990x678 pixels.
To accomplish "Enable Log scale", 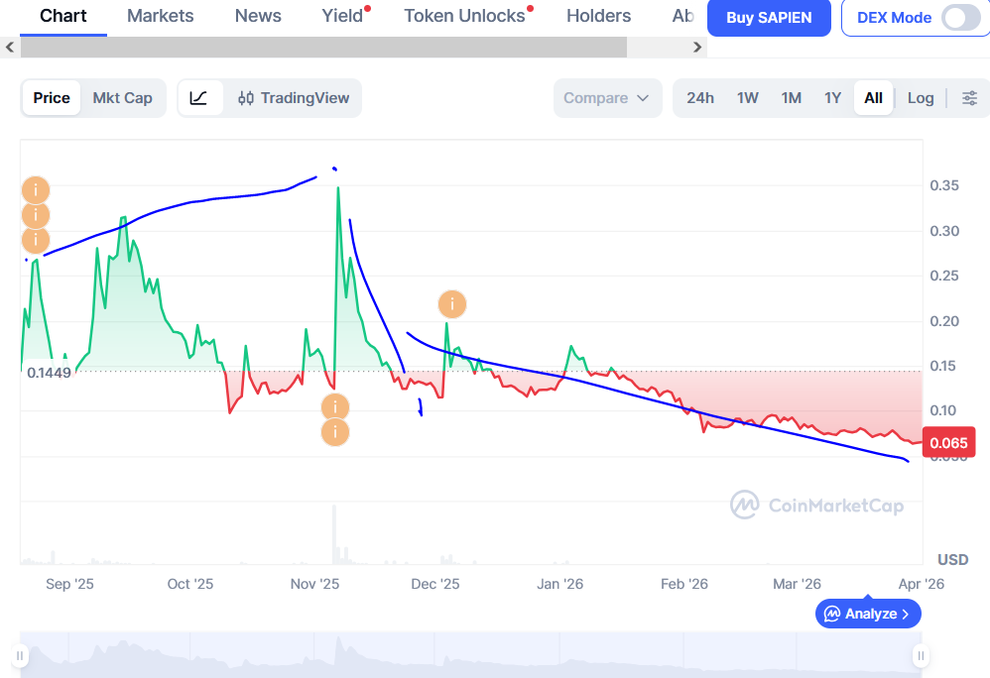I will tap(920, 98).
